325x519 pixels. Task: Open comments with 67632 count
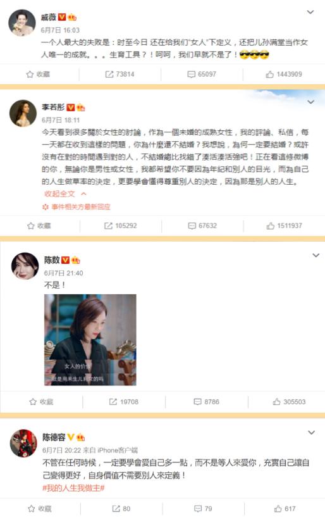pos(192,226)
